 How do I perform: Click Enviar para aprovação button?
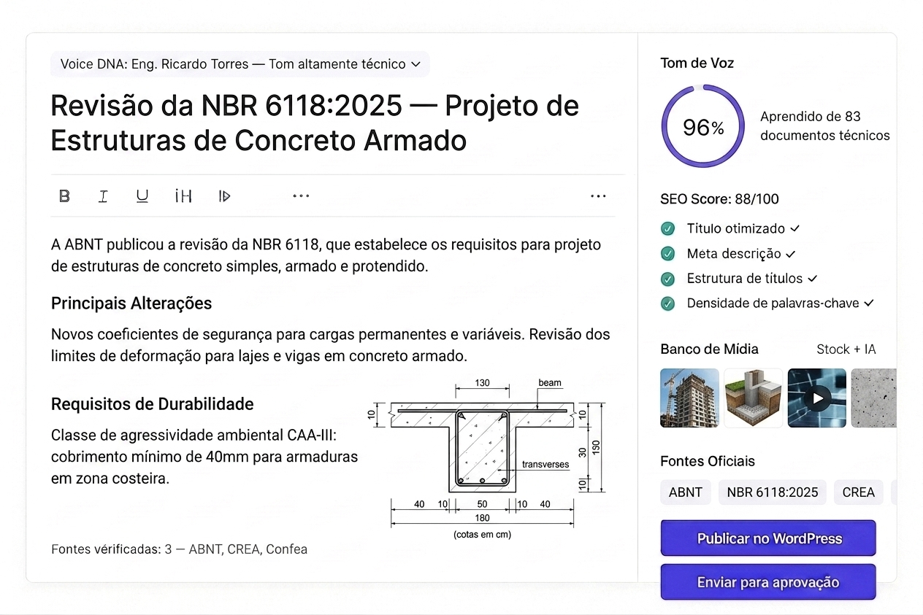[768, 582]
